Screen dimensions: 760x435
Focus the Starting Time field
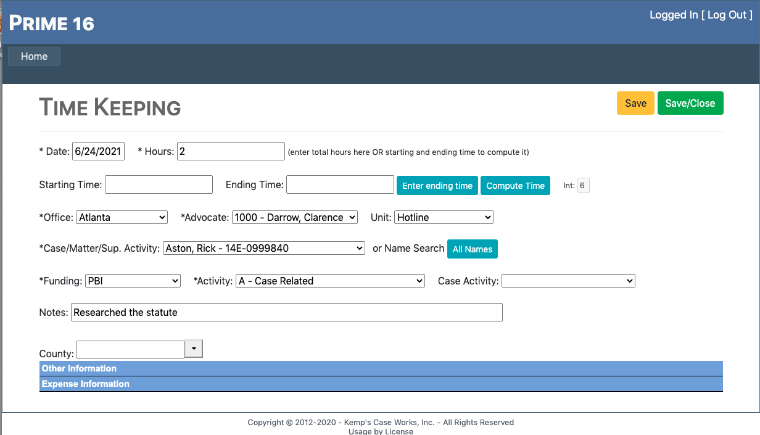[x=159, y=184]
